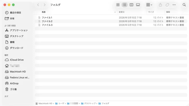The width and height of the screenshot is (189, 106).
Task: Click the Share toolbar icon
Action: pos(160,5)
